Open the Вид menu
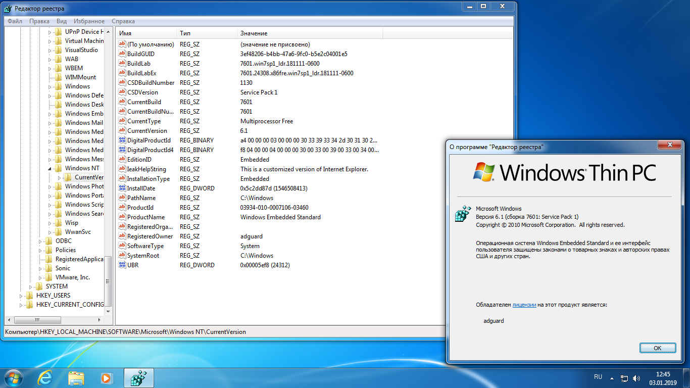This screenshot has height=388, width=690. pyautogui.click(x=62, y=21)
